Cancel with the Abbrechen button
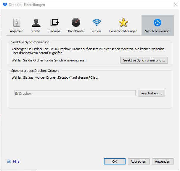 click(139, 161)
